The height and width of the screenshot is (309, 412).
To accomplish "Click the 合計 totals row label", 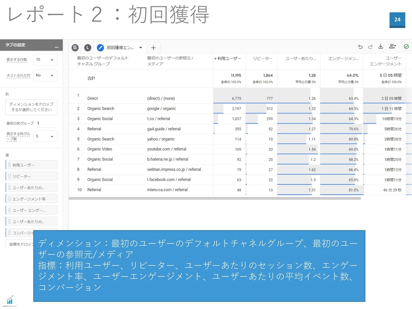I will 91,78.
